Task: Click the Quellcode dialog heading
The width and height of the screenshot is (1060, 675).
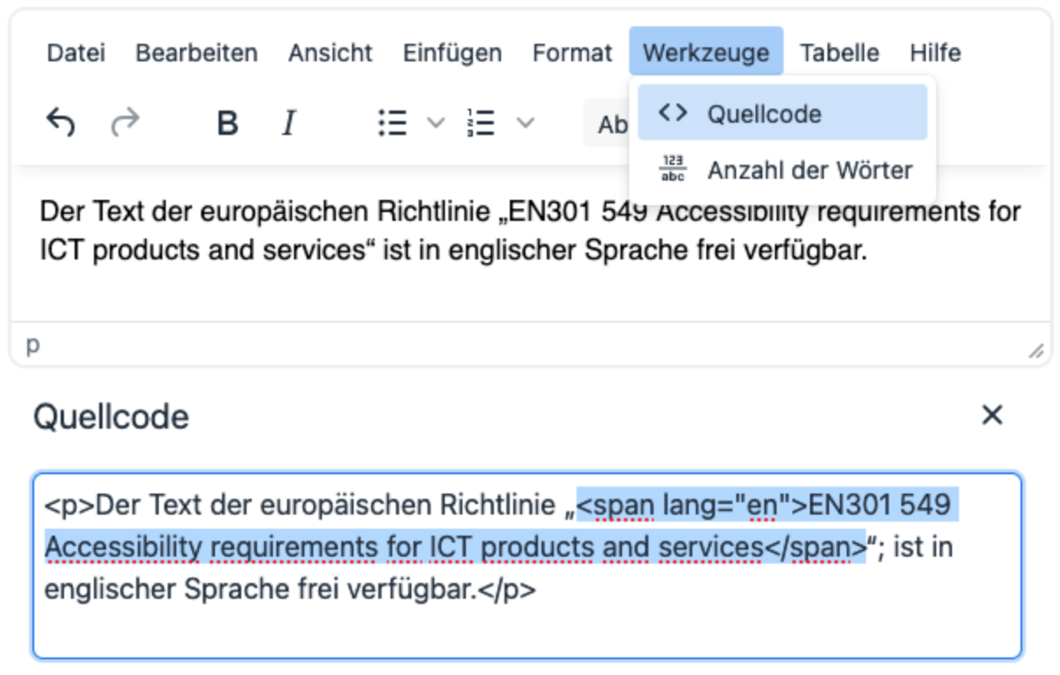Action: click(111, 417)
